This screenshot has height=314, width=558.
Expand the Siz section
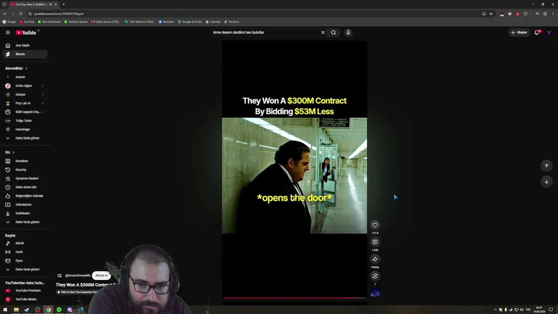point(10,152)
